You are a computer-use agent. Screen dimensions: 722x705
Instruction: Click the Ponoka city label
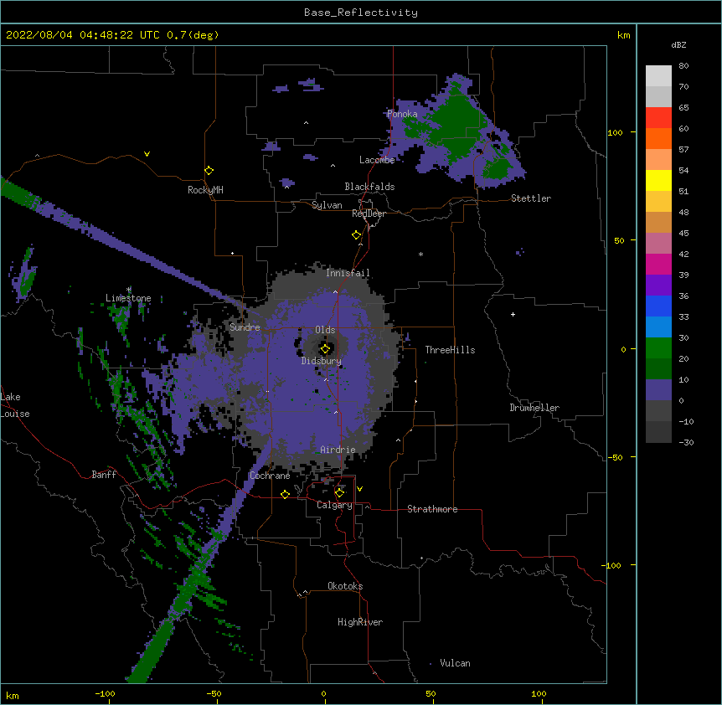point(402,114)
